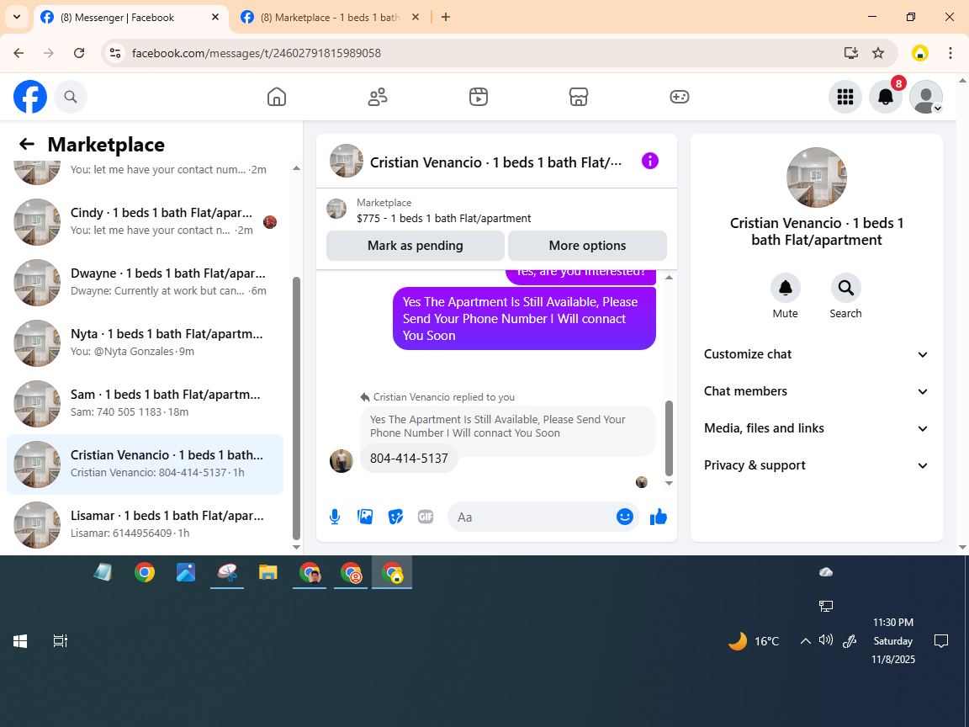Open the Marketplace storefront icon
Screen dimensions: 969x727
[x=579, y=97]
